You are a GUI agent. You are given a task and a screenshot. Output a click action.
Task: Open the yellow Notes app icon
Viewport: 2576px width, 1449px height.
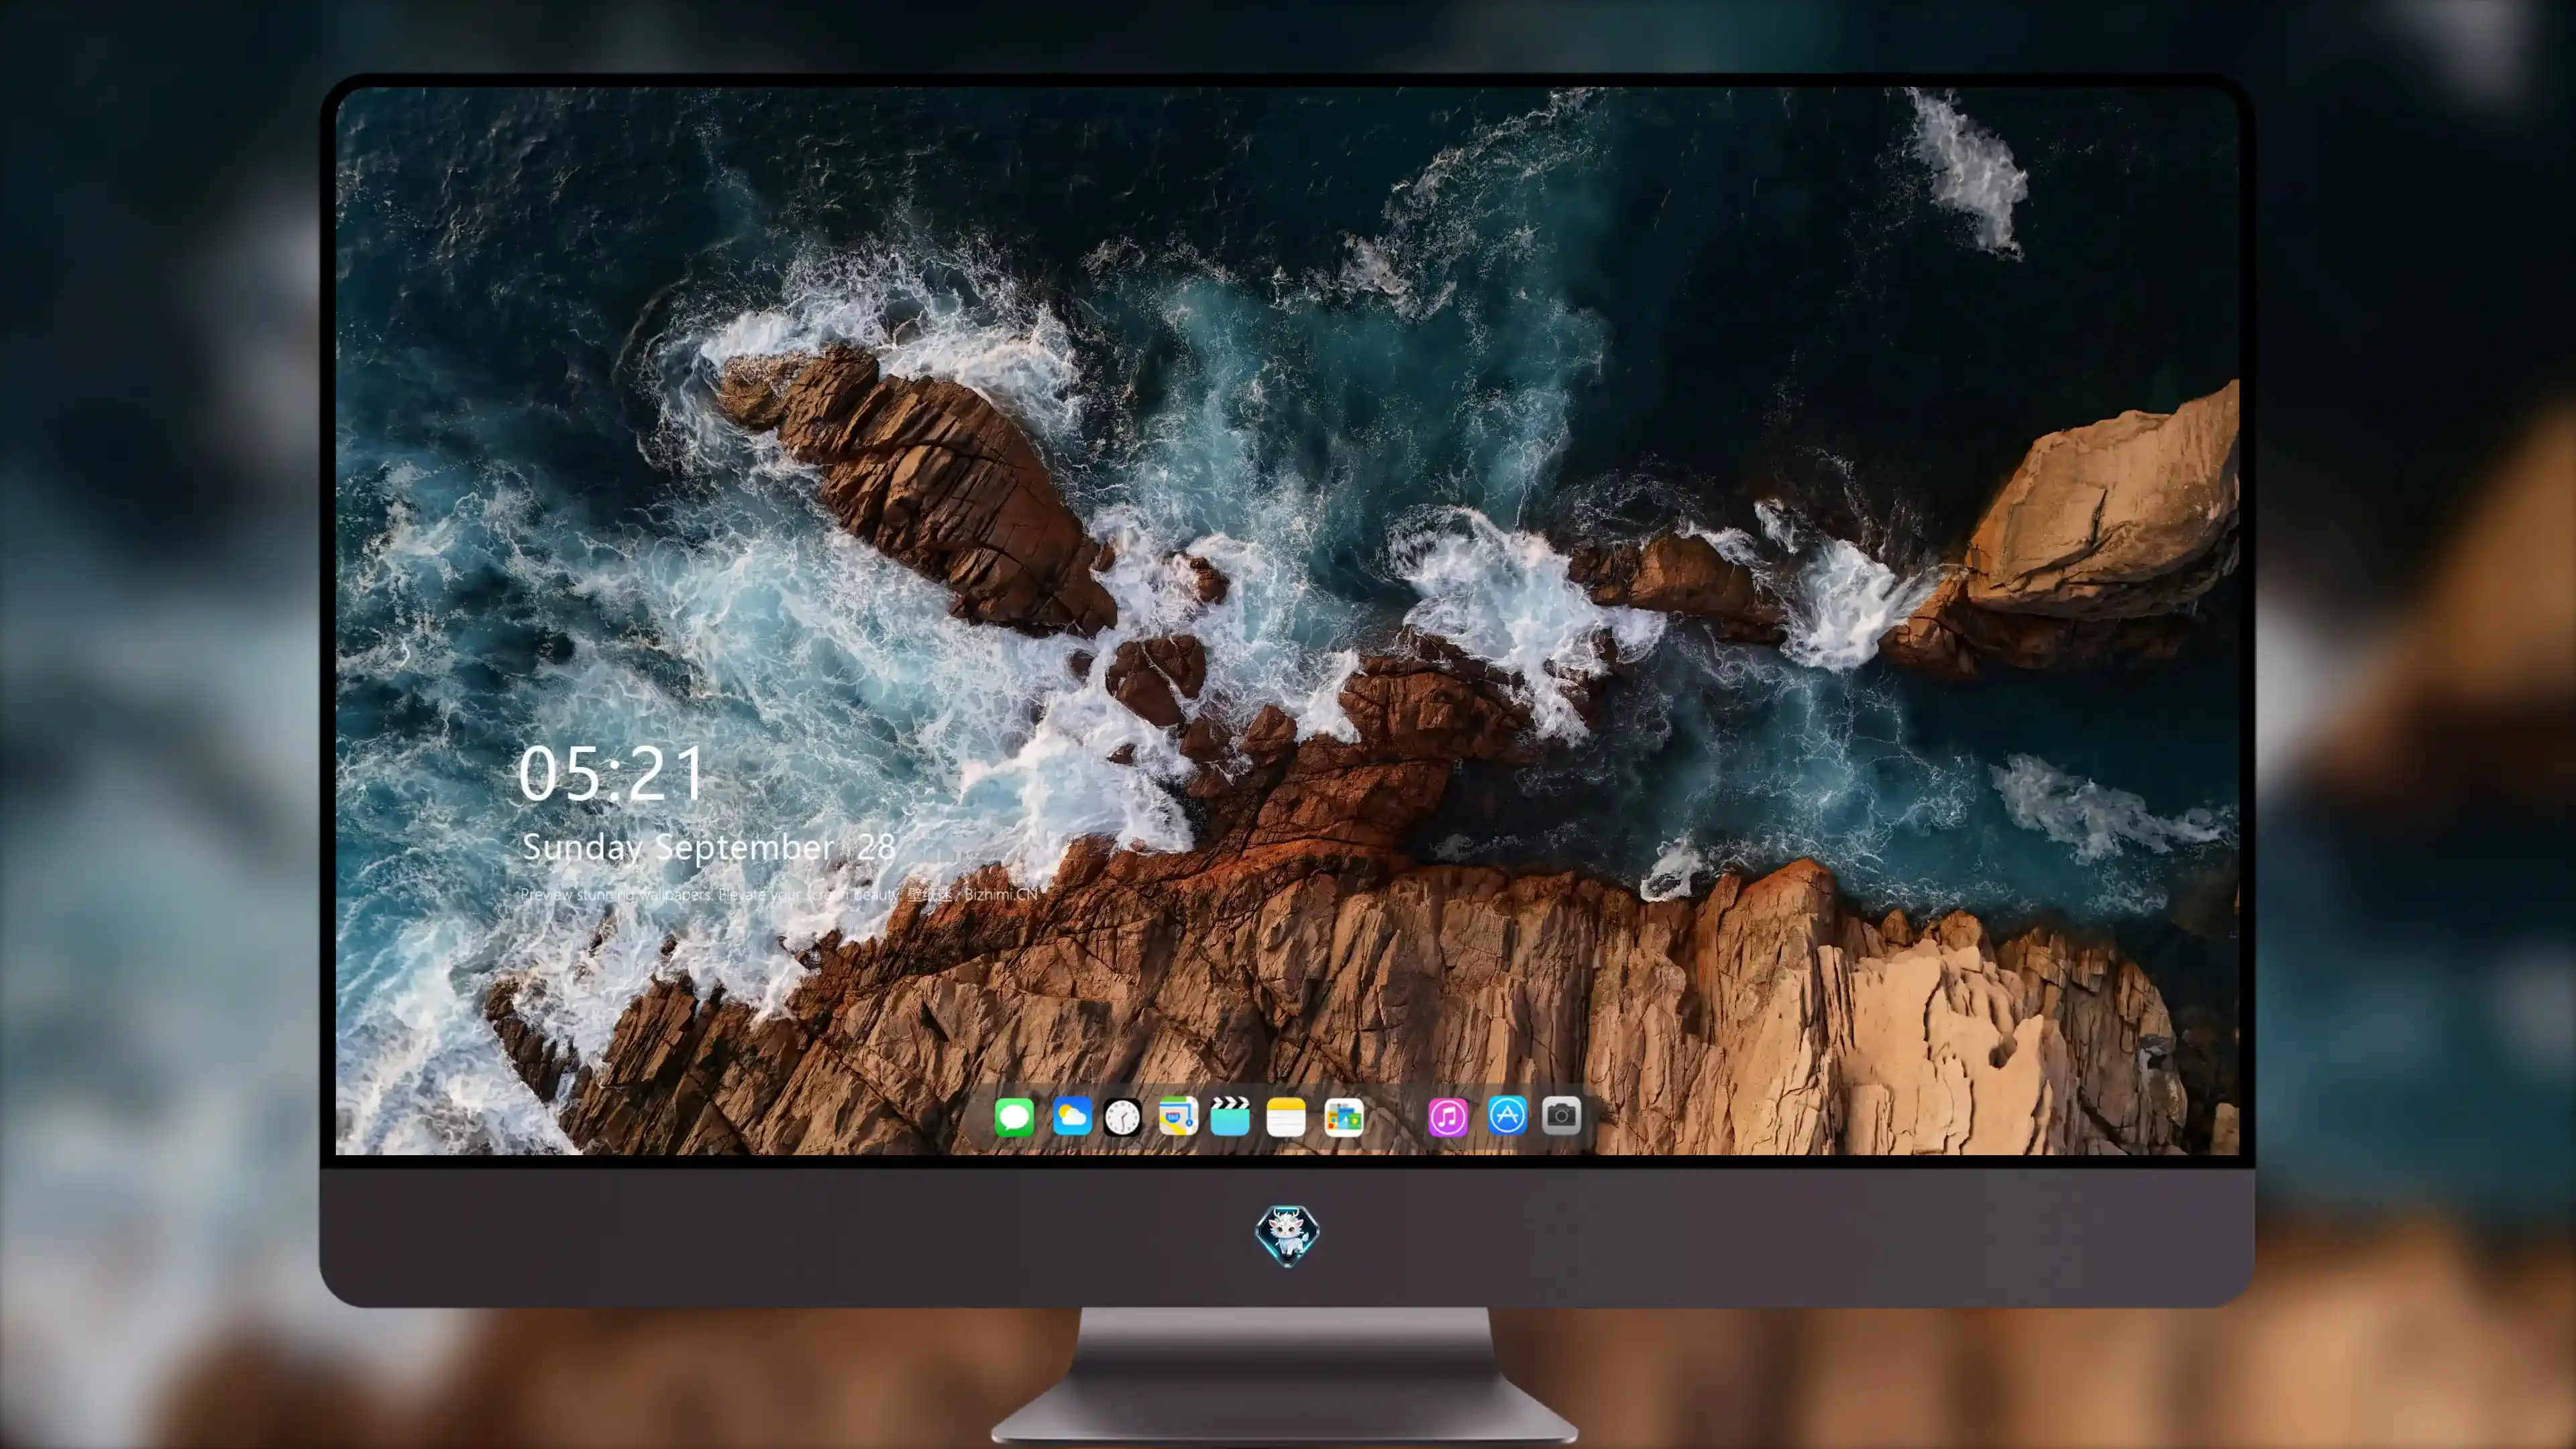coord(1286,1117)
